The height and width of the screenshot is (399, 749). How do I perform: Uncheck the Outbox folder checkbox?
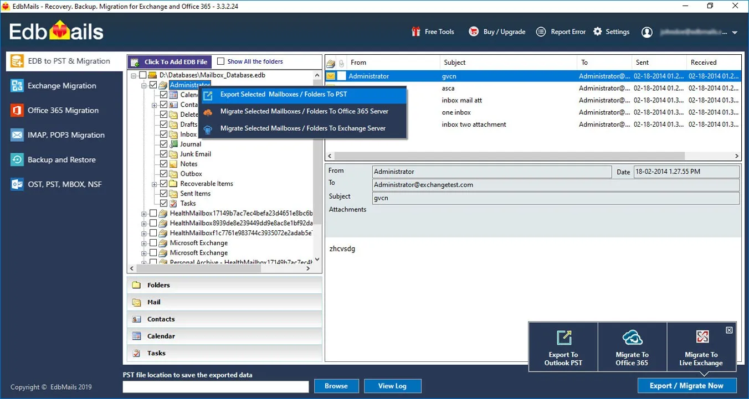[164, 174]
